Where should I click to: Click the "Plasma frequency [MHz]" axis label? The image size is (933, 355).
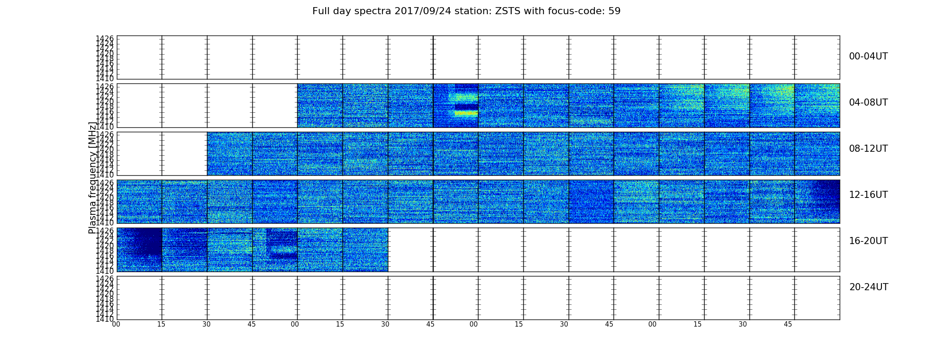click(92, 177)
